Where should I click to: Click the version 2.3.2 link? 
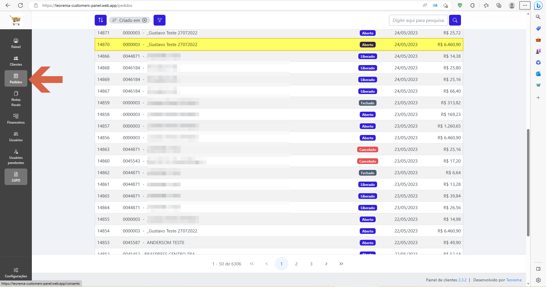[462, 280]
